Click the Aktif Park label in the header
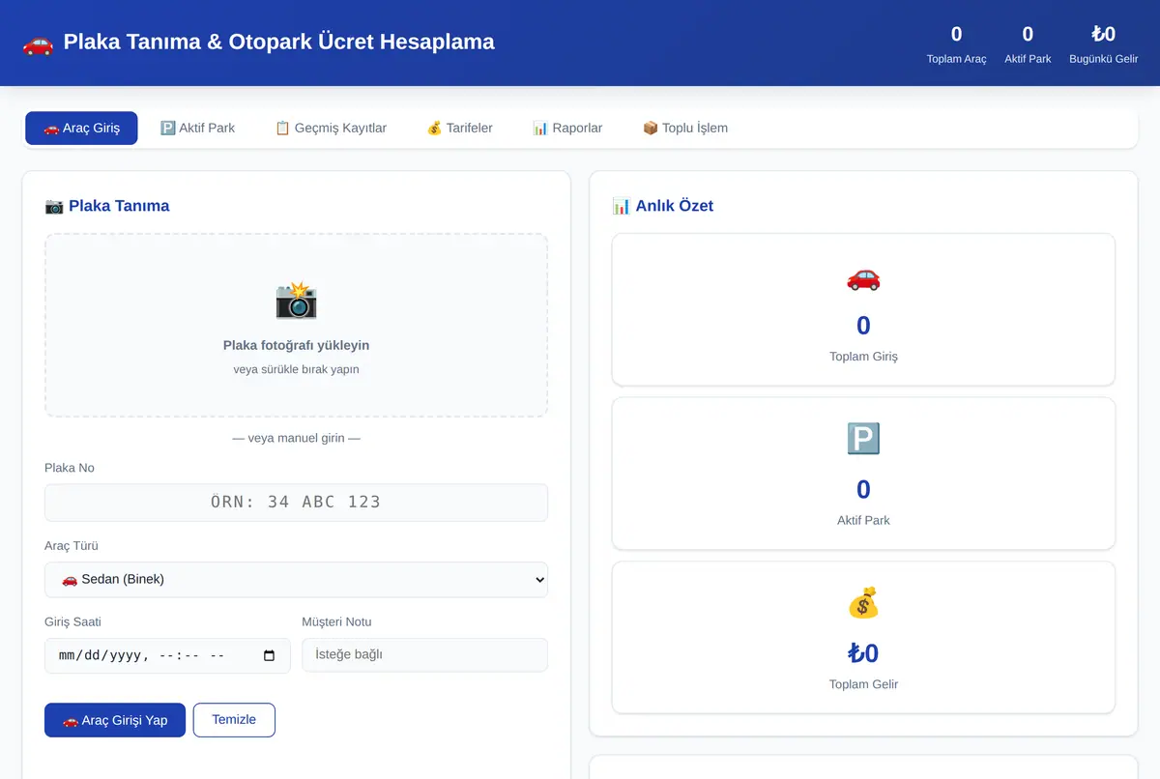 click(1028, 59)
